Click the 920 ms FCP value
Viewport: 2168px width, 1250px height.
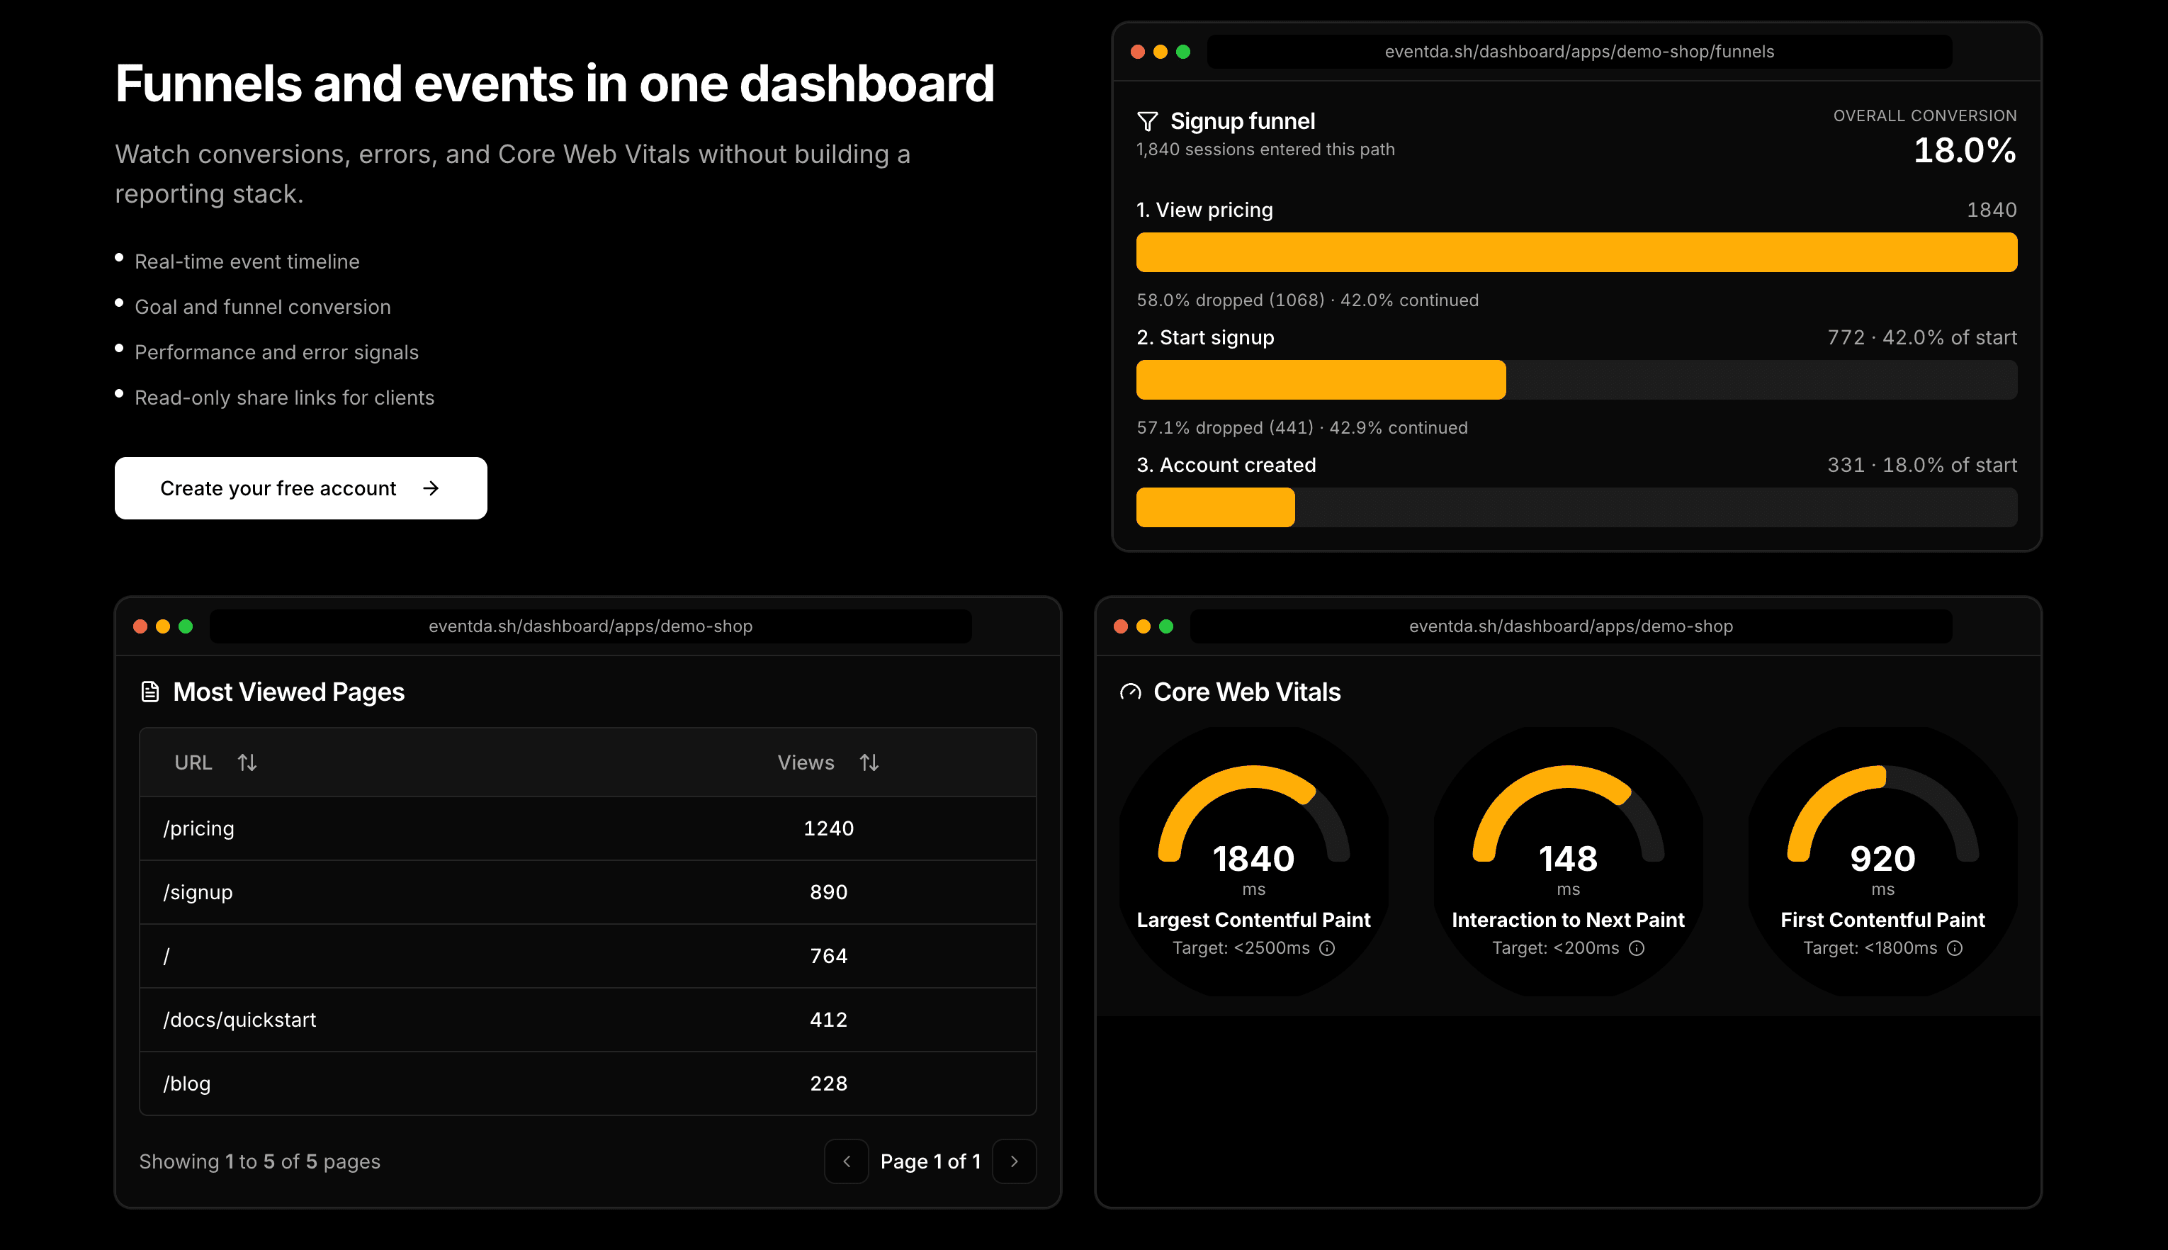tap(1882, 860)
